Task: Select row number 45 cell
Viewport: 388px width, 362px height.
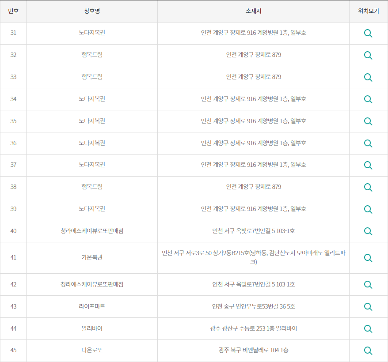Action: tap(13, 351)
